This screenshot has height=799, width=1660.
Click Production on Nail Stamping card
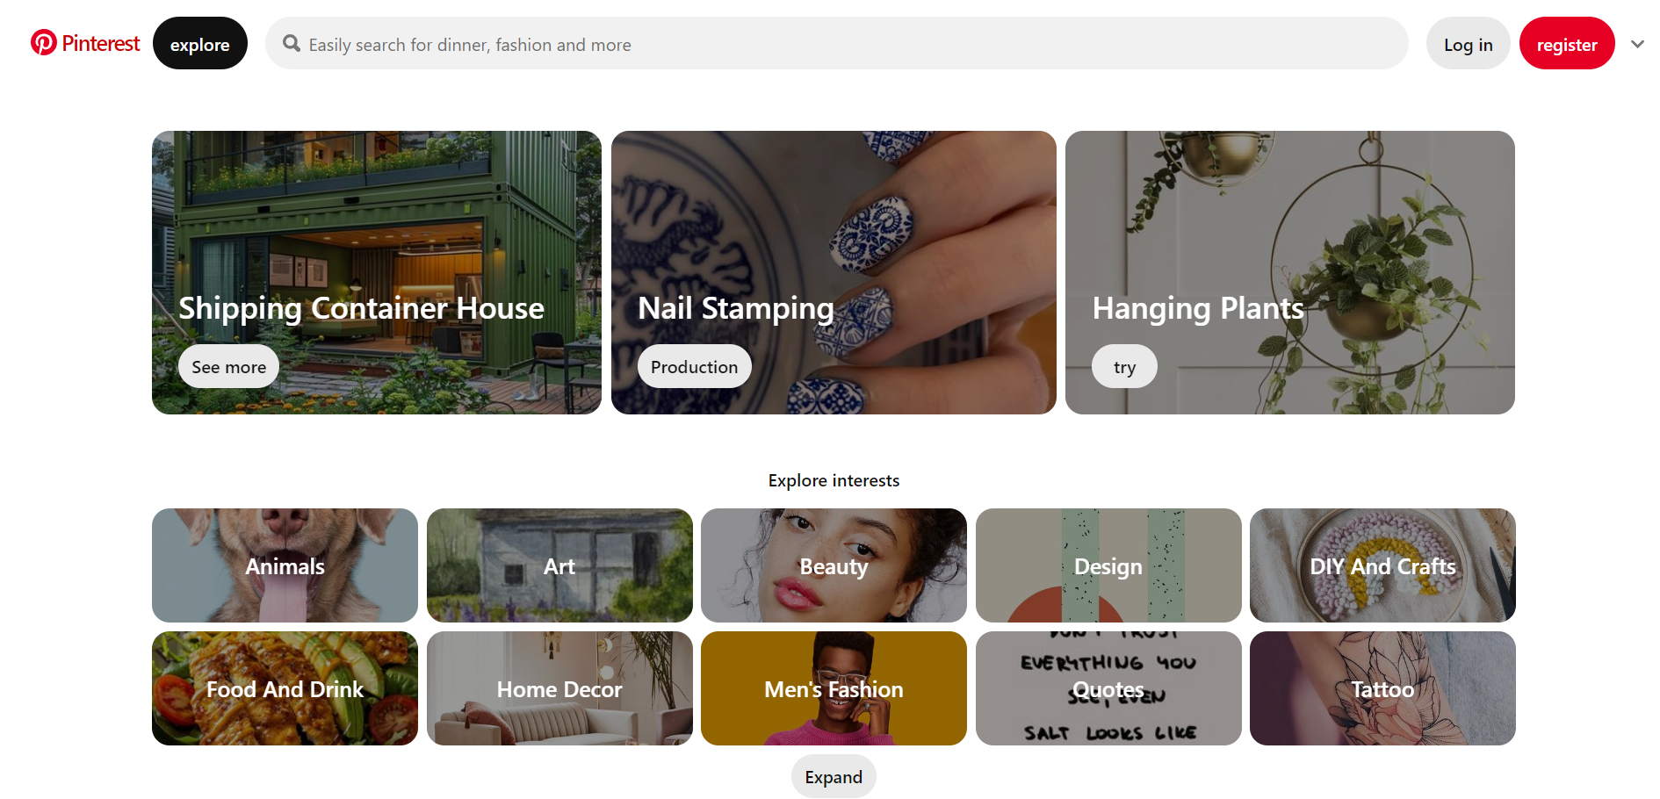click(694, 367)
